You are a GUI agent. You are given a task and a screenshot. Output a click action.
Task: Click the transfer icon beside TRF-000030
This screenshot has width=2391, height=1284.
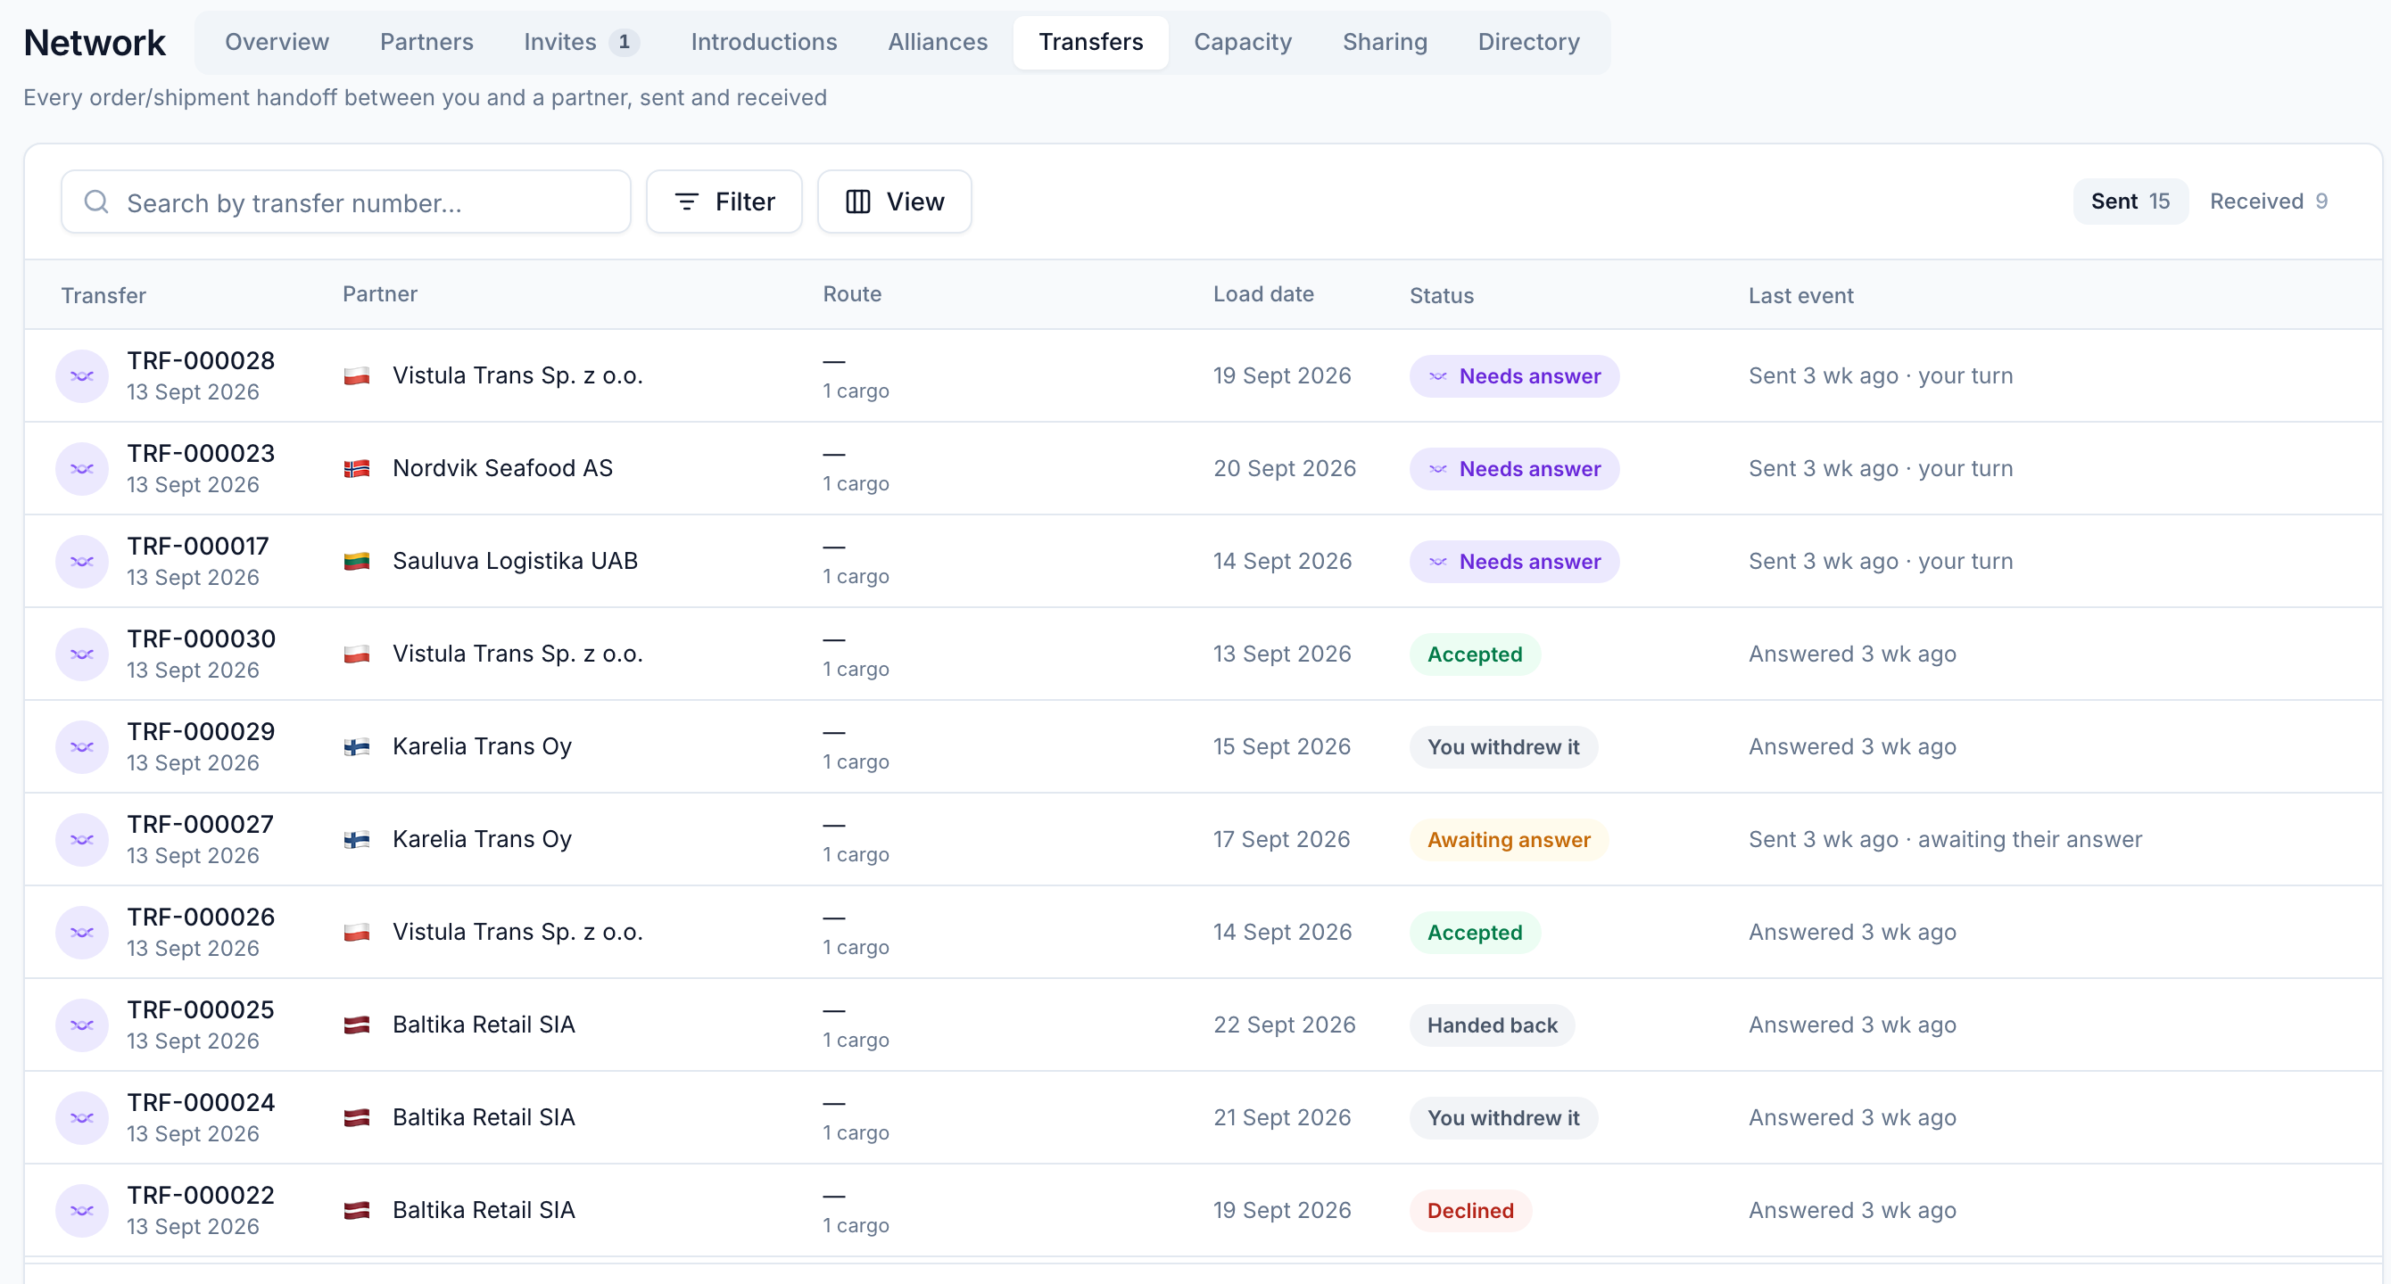pyautogui.click(x=82, y=654)
